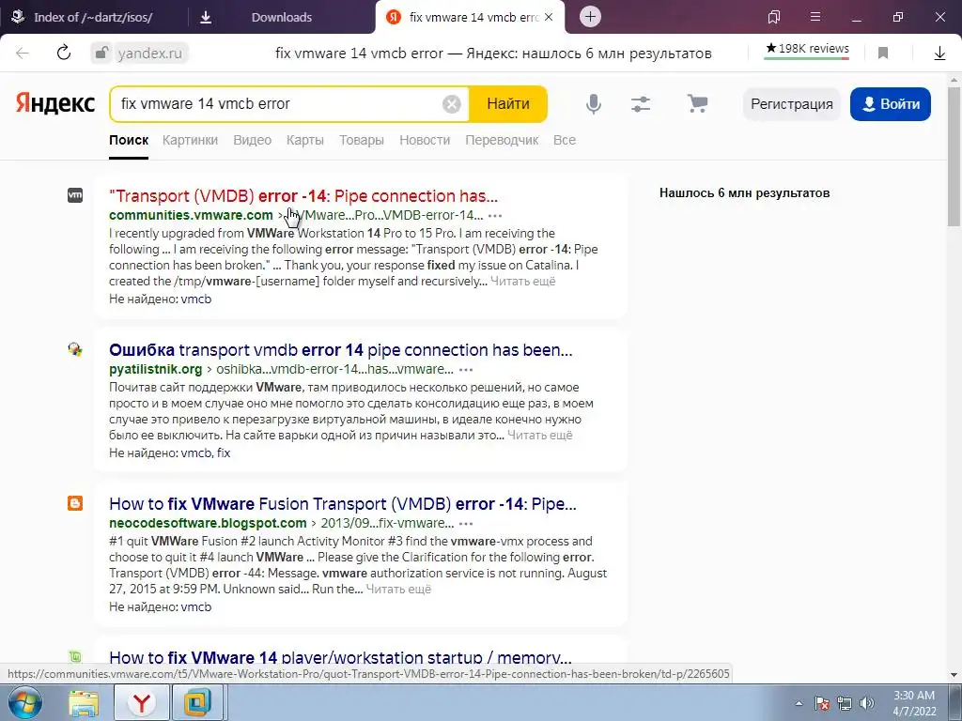Click the scrollbar down arrow
Screen dimensions: 962x721
coord(954,674)
